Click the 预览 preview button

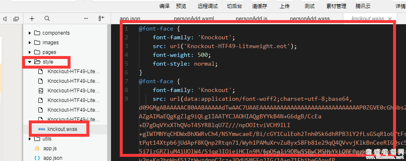click(181, 6)
